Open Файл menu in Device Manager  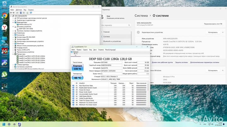point(12,10)
